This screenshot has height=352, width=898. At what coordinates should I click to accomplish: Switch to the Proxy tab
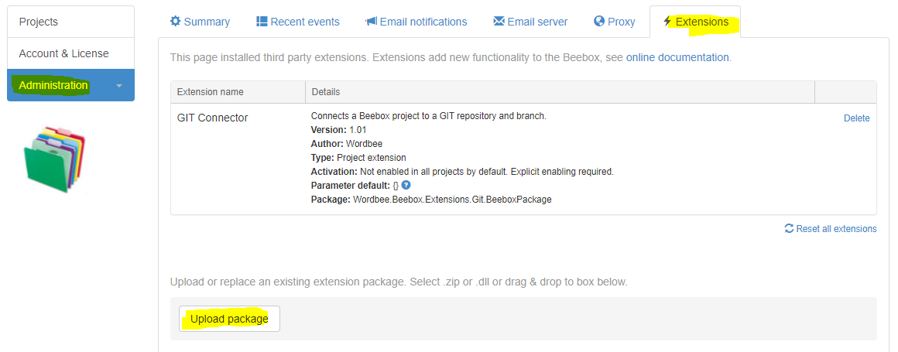[x=621, y=22]
